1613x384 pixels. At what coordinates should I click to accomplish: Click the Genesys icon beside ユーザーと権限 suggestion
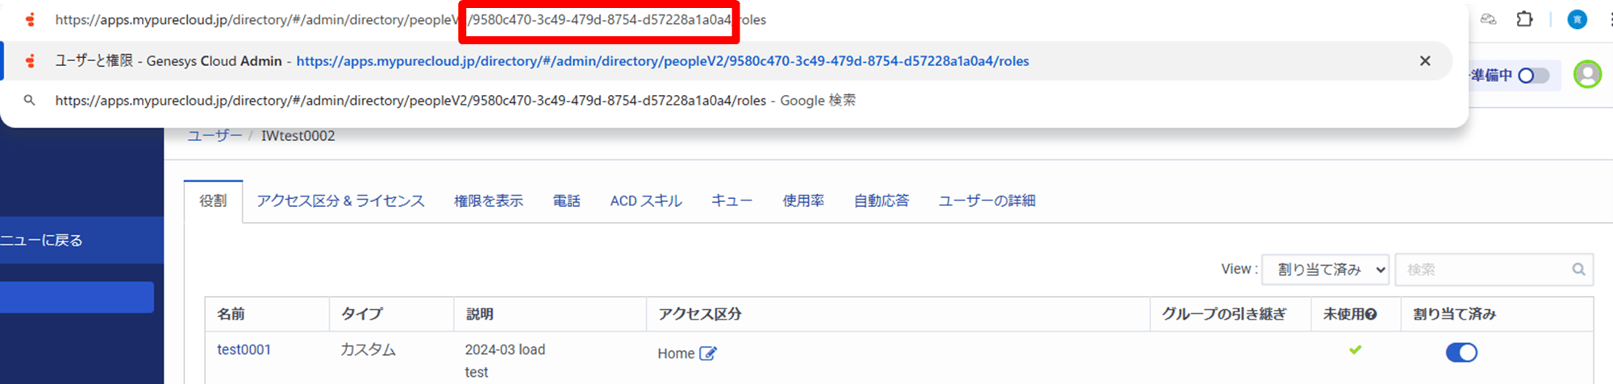(30, 60)
